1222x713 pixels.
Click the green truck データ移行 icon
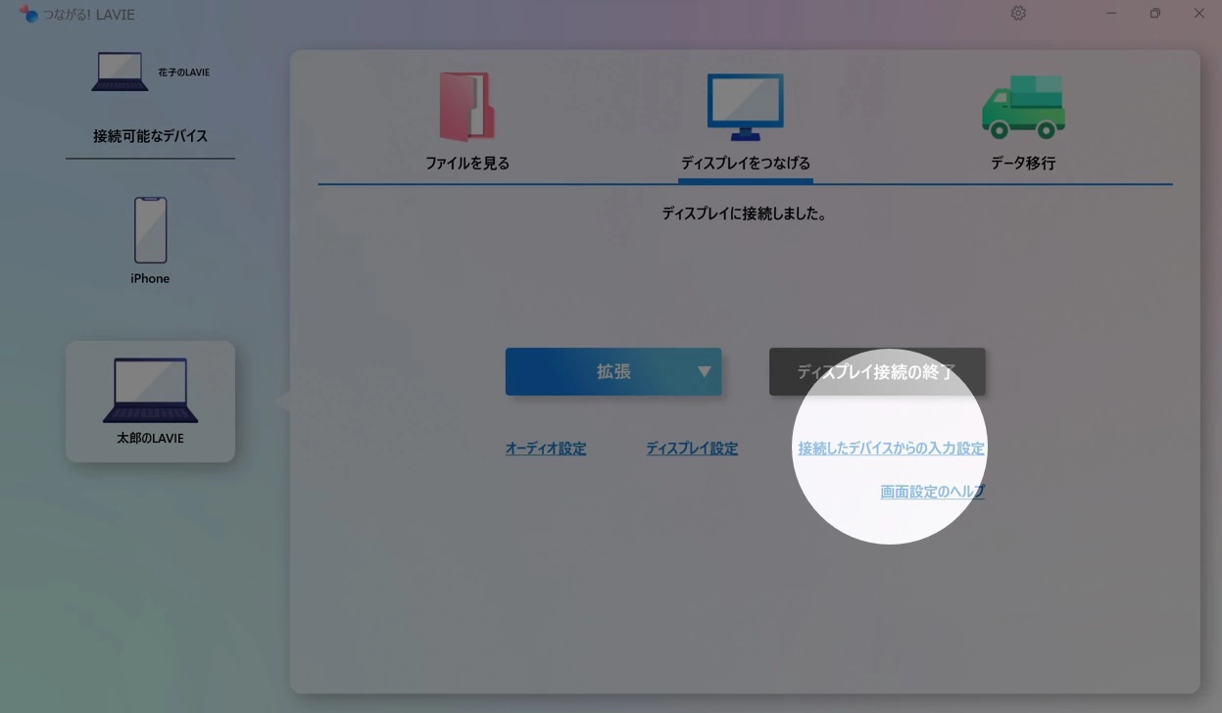(x=1023, y=108)
